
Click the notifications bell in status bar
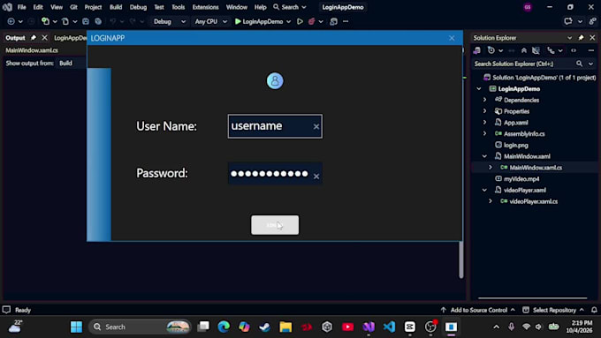(x=594, y=310)
